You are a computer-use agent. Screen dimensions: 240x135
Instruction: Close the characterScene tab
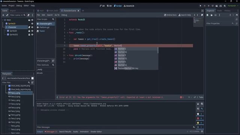(78, 11)
